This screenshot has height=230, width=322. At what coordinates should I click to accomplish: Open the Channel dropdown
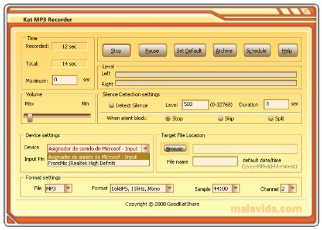point(293,188)
